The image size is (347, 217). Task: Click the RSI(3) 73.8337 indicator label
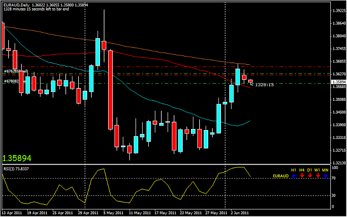[16, 169]
